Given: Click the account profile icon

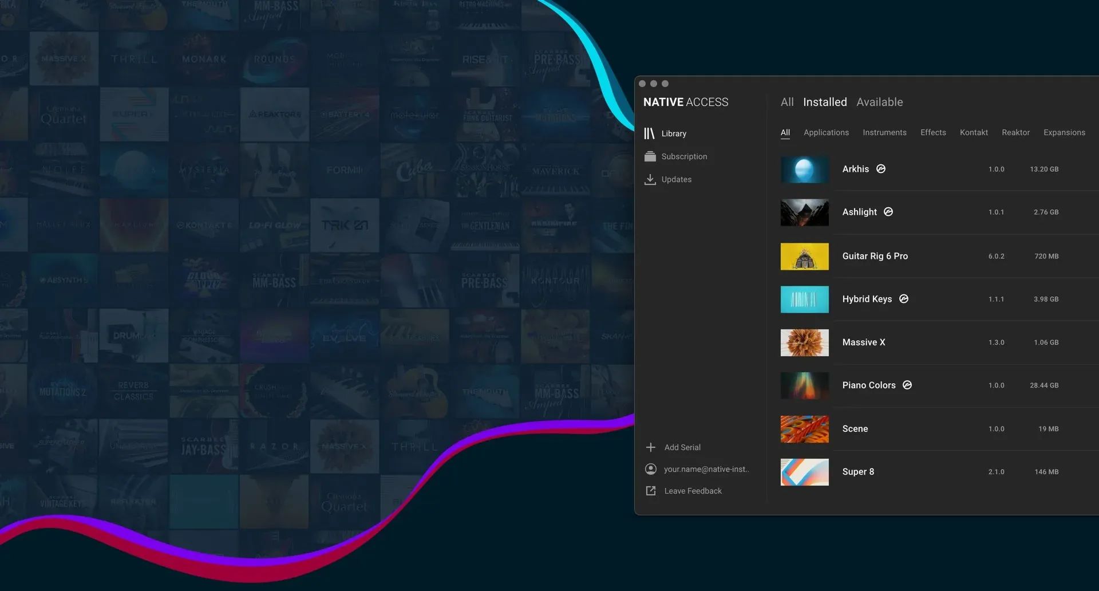Looking at the screenshot, I should [651, 469].
